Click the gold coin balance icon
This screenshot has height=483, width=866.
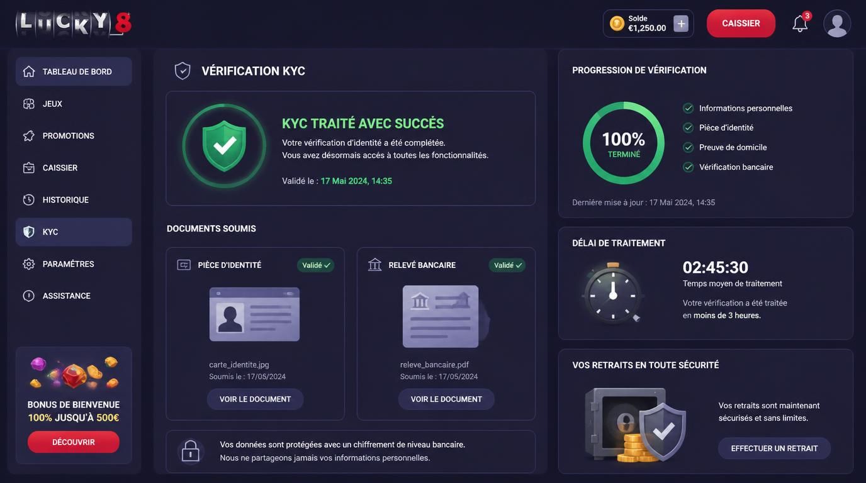click(x=617, y=23)
